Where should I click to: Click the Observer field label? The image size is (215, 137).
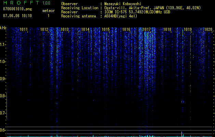tap(69, 4)
